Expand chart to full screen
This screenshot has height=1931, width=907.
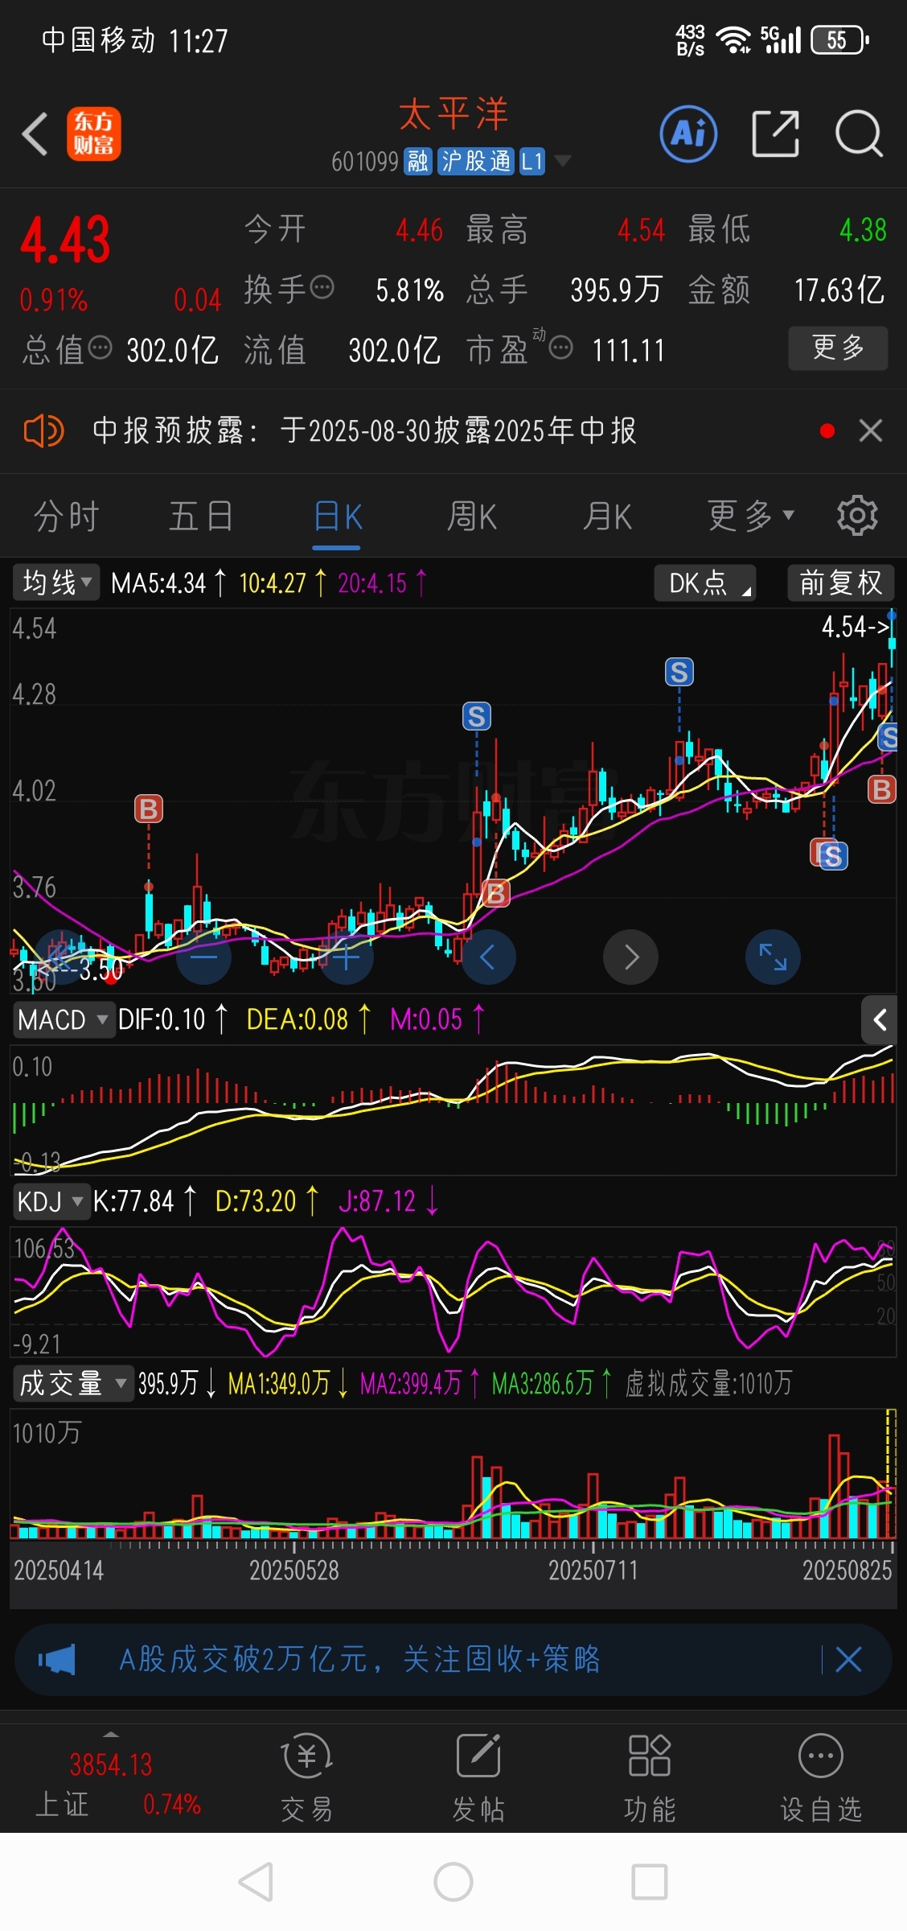click(774, 957)
